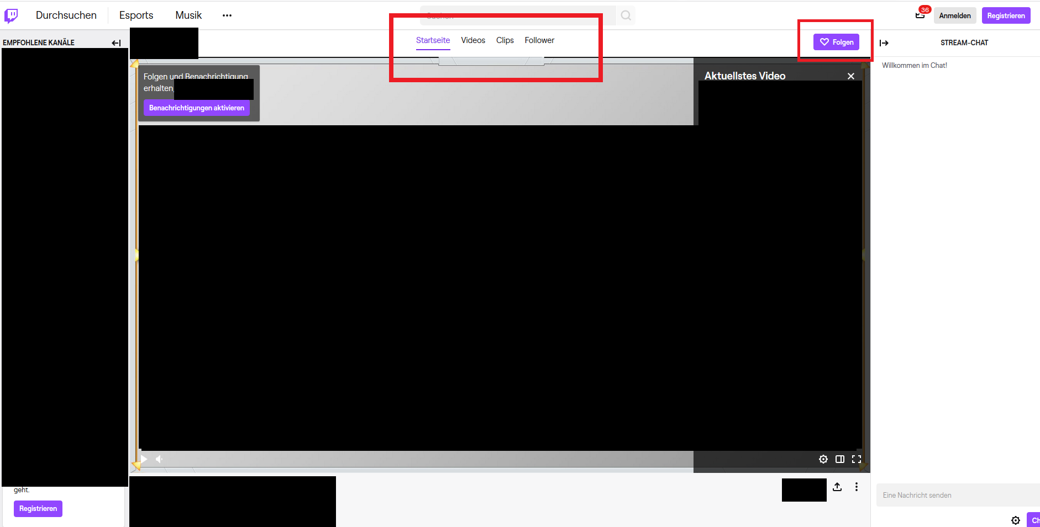
Task: Click the Folgen button
Action: [x=836, y=42]
